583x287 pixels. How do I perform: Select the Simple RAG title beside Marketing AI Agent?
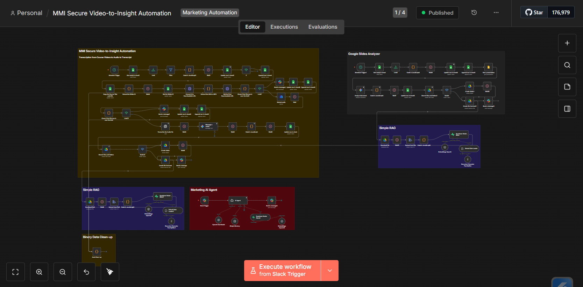pos(91,190)
